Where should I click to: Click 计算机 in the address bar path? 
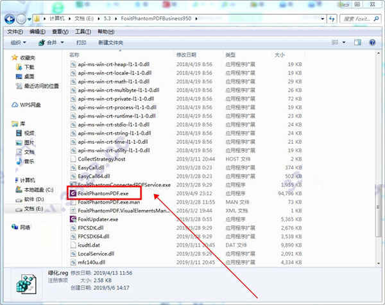pos(57,19)
